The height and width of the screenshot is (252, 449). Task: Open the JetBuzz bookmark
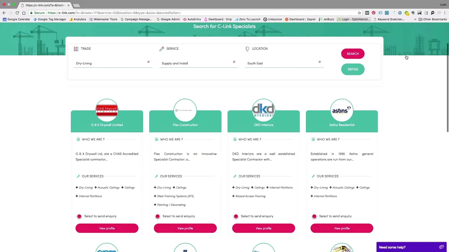pyautogui.click(x=327, y=19)
